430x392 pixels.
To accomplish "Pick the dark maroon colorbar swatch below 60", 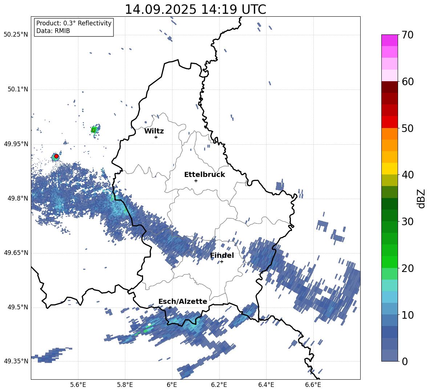I will click(x=389, y=87).
